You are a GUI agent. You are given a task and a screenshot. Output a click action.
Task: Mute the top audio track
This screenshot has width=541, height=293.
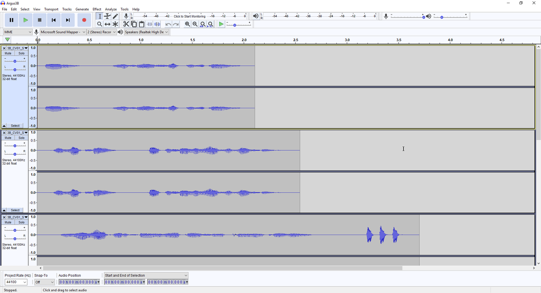point(8,53)
